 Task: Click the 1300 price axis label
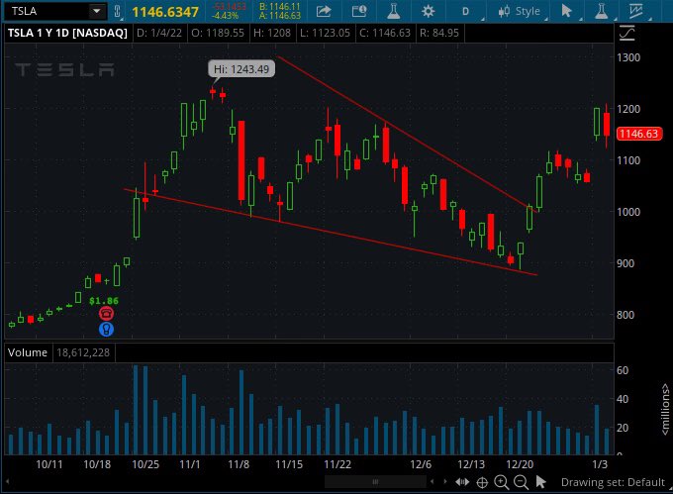point(628,57)
